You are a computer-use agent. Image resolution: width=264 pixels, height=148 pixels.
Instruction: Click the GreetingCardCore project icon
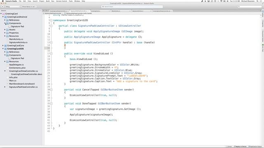click(5, 46)
